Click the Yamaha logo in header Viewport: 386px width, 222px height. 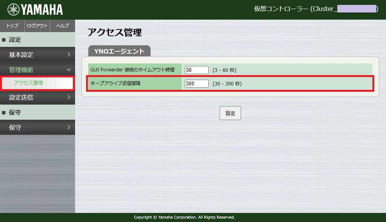coord(35,9)
